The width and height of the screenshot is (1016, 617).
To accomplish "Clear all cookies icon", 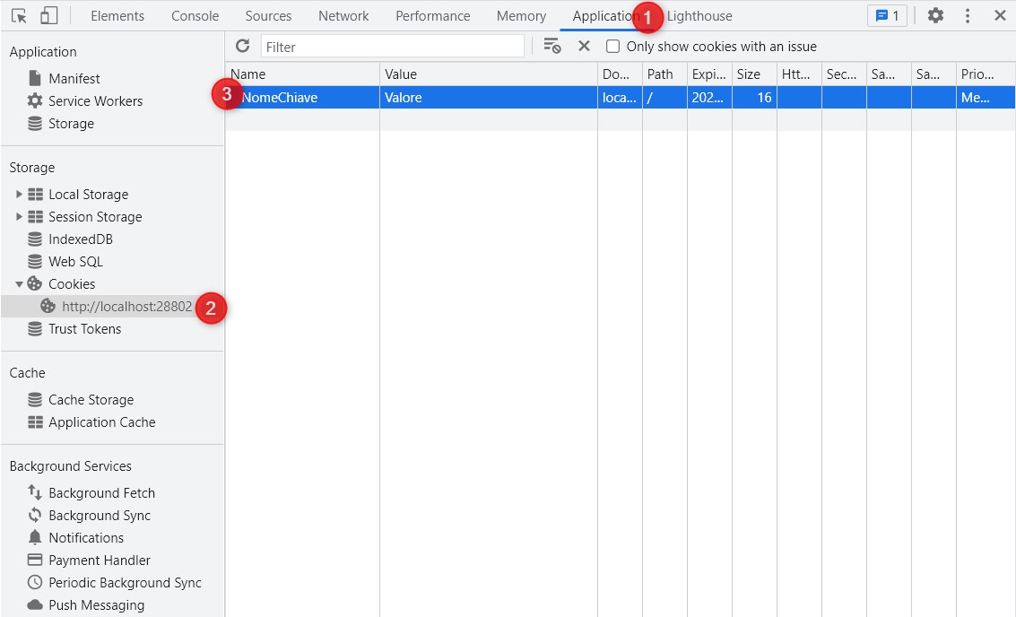I will [x=552, y=46].
